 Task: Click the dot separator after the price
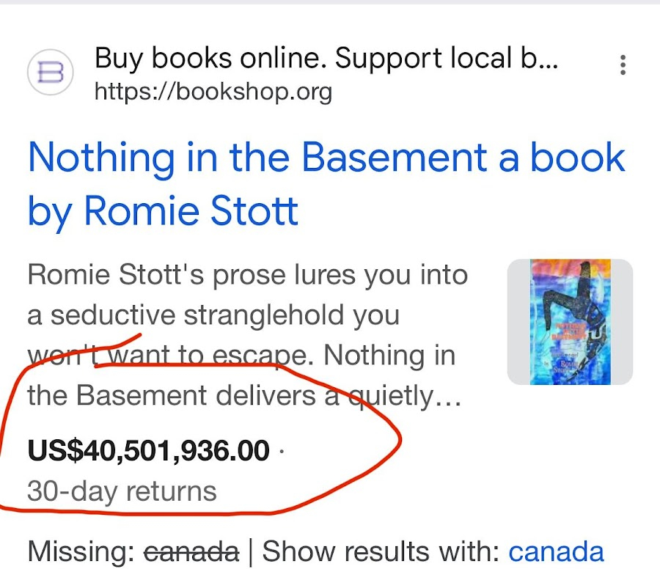282,451
